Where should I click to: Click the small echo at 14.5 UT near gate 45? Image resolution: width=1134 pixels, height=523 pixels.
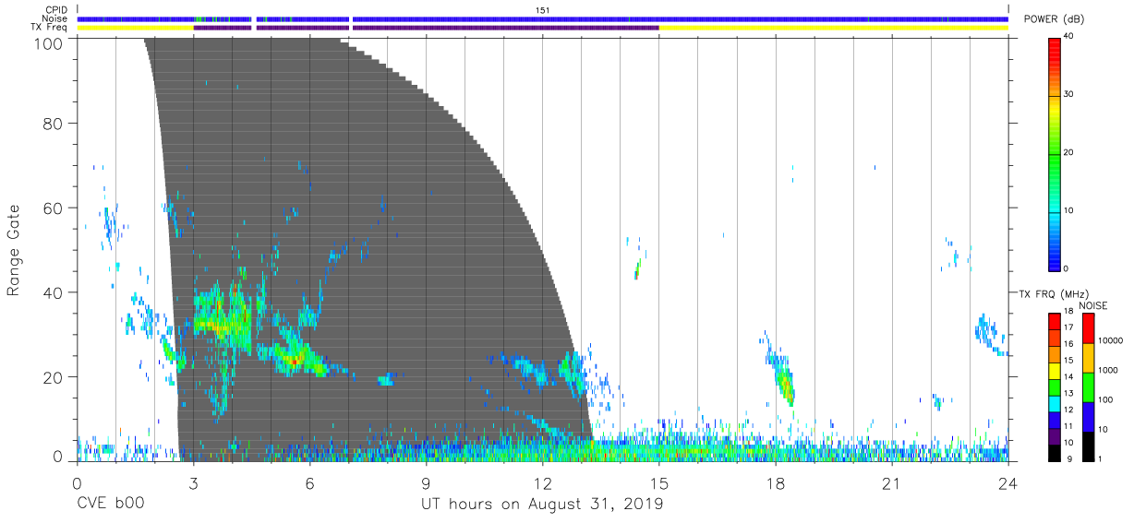pos(637,269)
